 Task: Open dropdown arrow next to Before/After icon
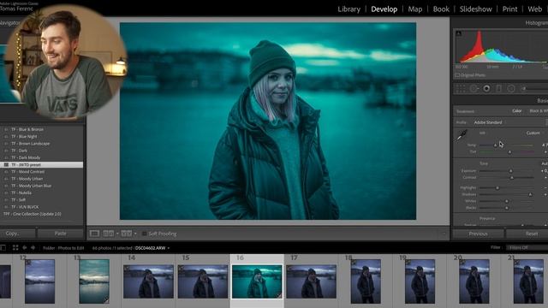pos(117,234)
